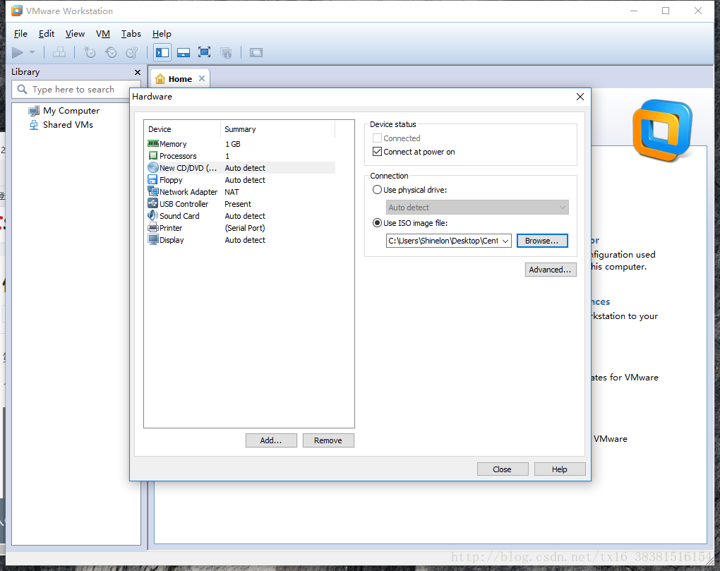This screenshot has width=720, height=571.
Task: Click the search magnifier icon in Library
Action: [x=22, y=89]
